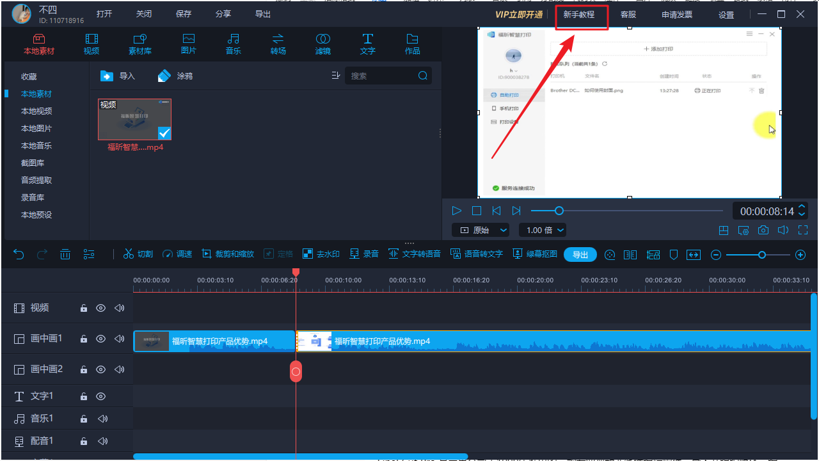The height and width of the screenshot is (461, 819).
Task: Click the timecode up/down stepper arrows
Action: click(x=802, y=211)
